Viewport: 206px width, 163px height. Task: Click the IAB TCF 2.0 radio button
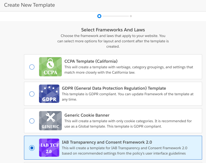[x=32, y=148]
